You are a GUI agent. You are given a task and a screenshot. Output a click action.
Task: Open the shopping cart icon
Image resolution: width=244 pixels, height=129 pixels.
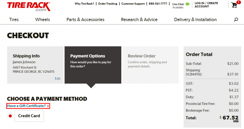(234, 5)
